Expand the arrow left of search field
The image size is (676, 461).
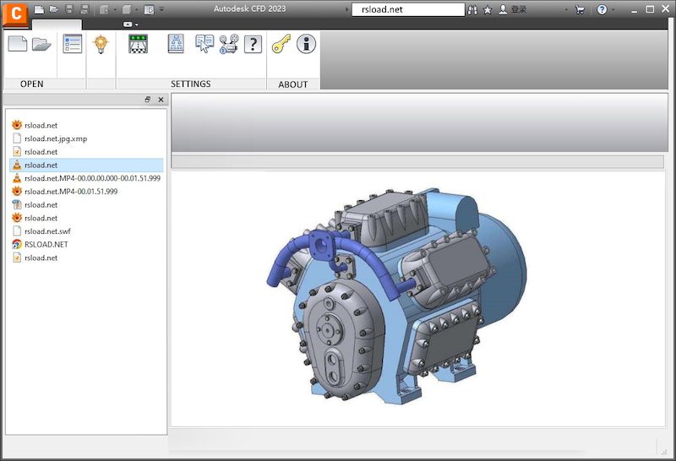click(x=347, y=9)
